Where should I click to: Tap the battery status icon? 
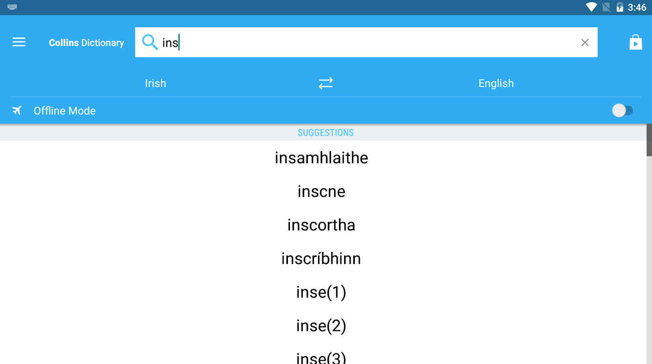point(620,7)
